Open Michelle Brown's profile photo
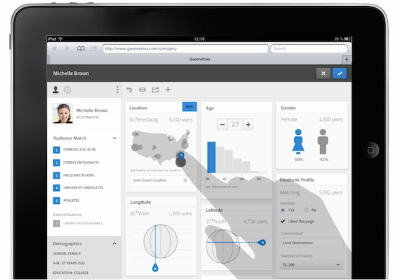 click(x=62, y=114)
